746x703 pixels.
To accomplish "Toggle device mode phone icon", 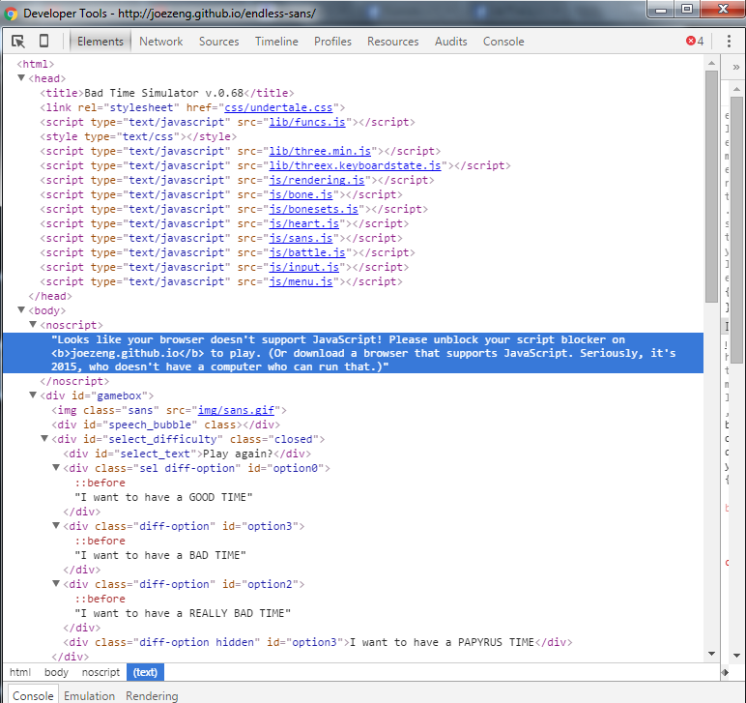I will point(43,42).
